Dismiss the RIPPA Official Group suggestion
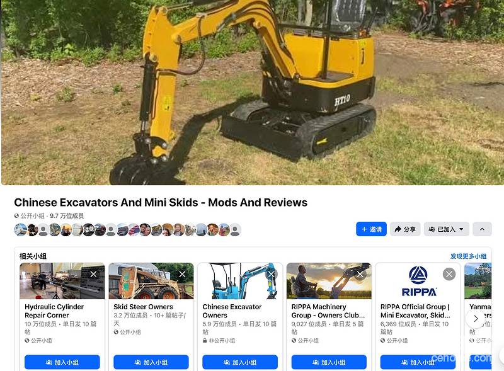The image size is (504, 371). [x=449, y=274]
